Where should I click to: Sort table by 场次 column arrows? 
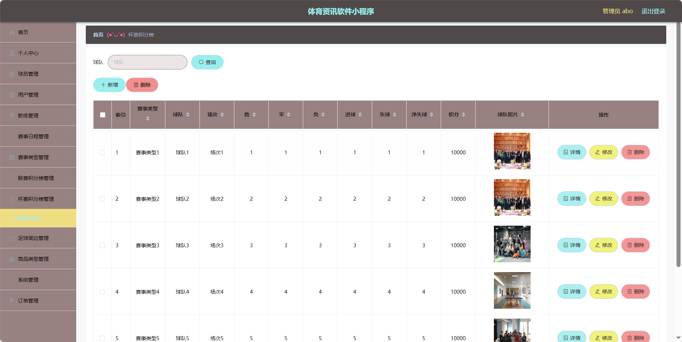(222, 115)
